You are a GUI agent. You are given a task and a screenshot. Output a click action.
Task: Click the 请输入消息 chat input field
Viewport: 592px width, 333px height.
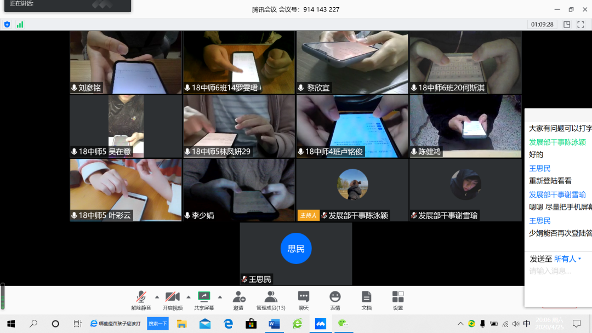556,271
